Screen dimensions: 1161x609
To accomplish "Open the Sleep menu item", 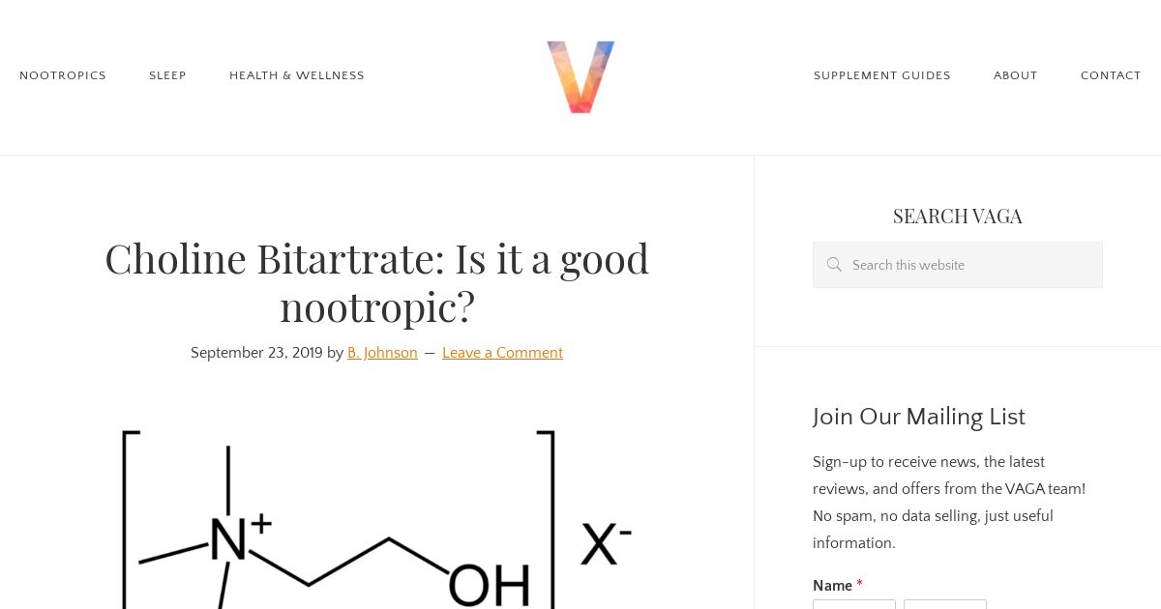I will click(167, 75).
